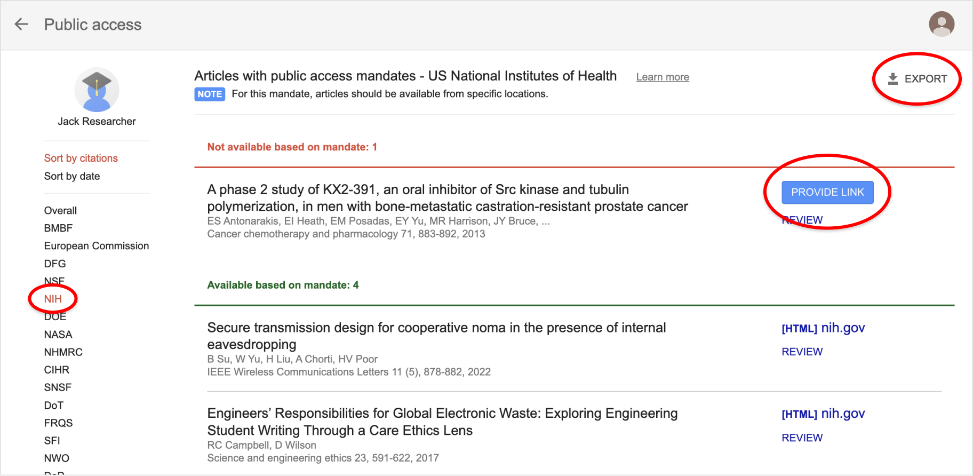Click the Export download icon
This screenshot has height=476, width=973.
click(892, 79)
